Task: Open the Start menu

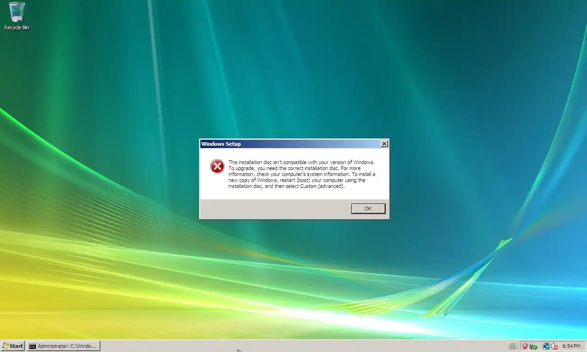Action: coord(12,346)
